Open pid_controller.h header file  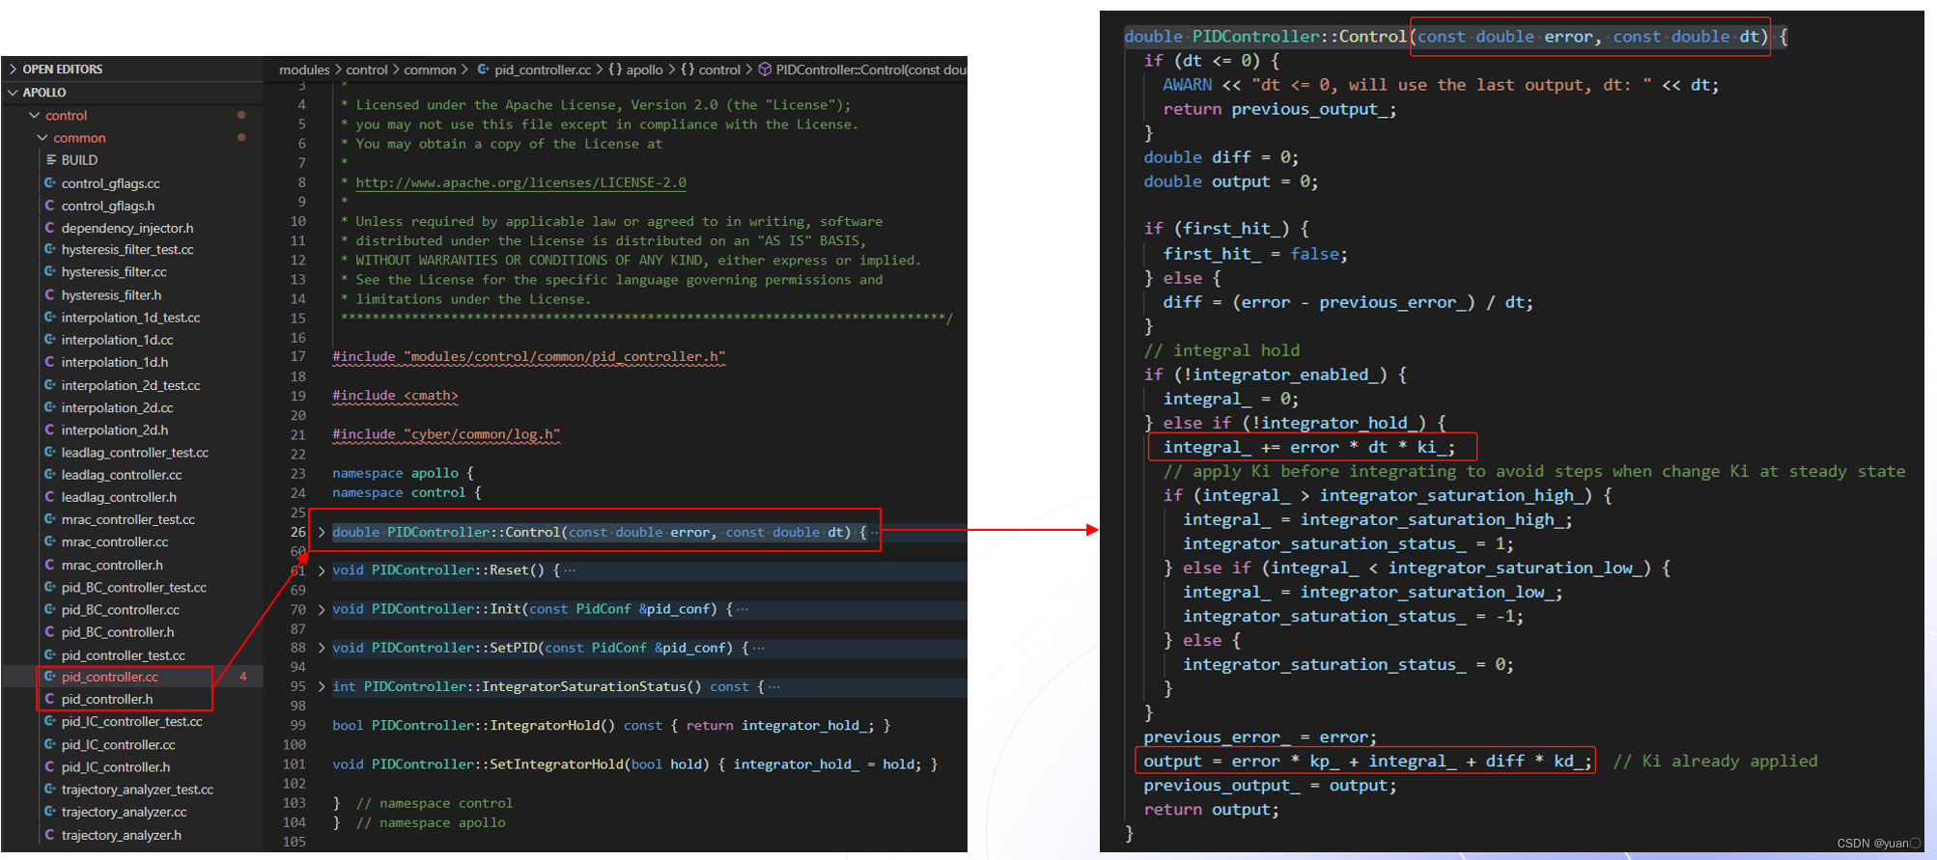click(x=106, y=699)
